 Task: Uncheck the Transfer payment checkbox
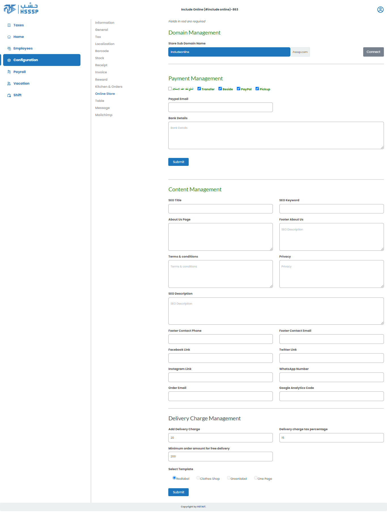tap(199, 89)
